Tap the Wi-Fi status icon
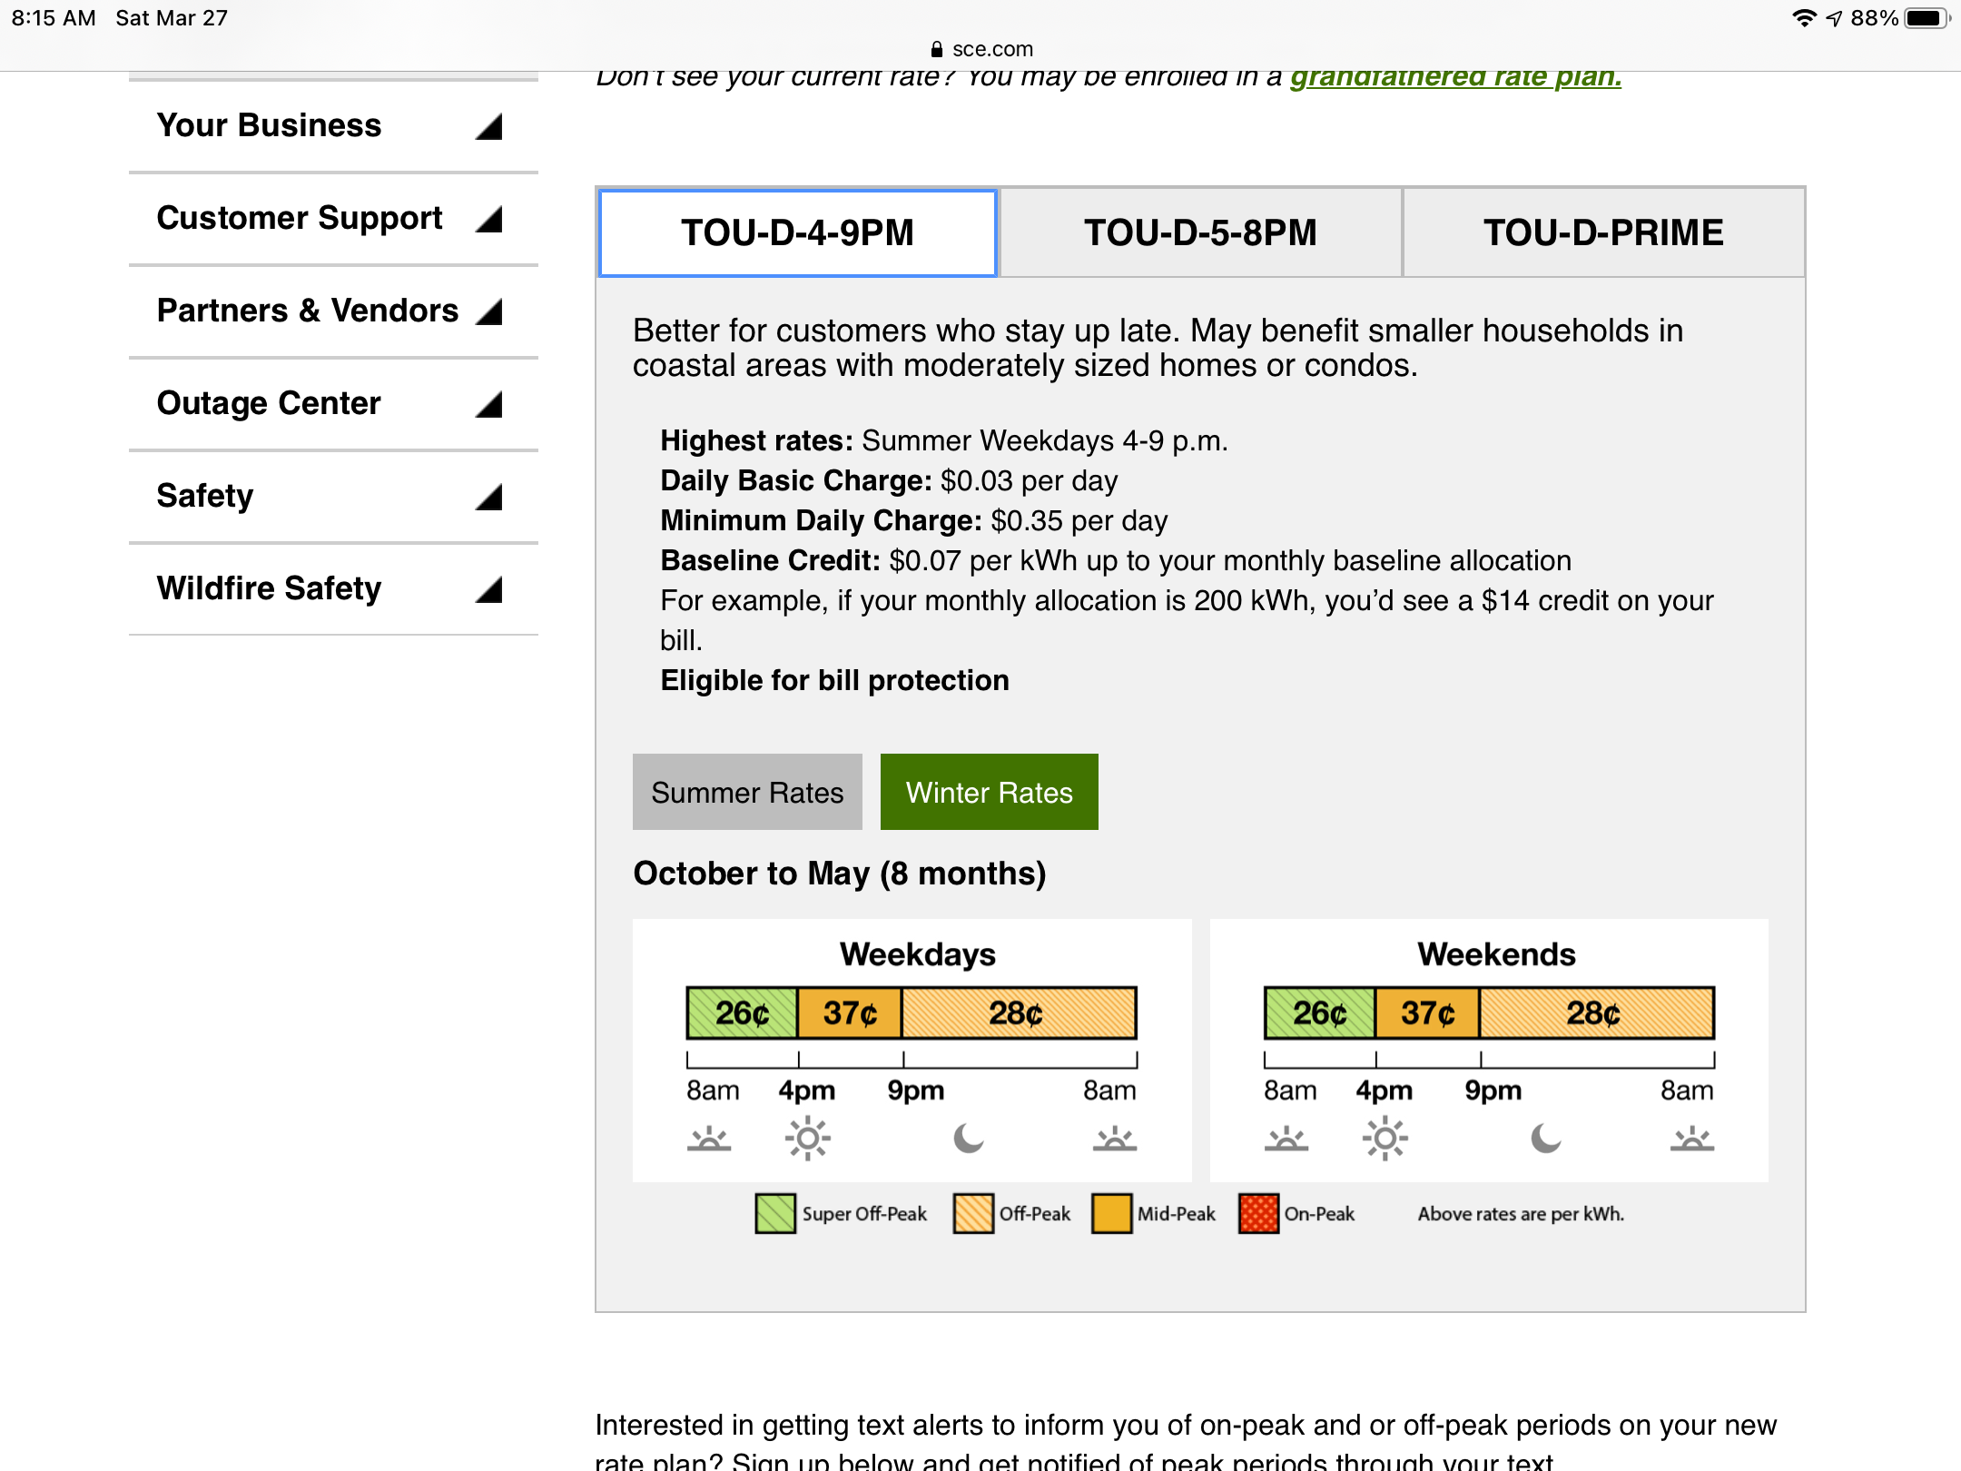The height and width of the screenshot is (1471, 1961). pyautogui.click(x=1803, y=18)
